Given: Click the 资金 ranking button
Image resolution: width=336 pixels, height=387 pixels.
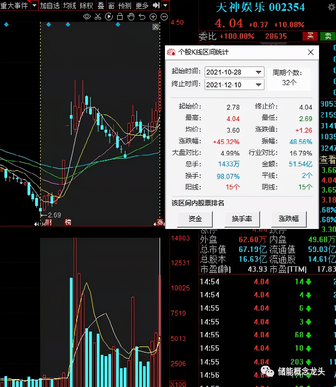Looking at the screenshot, I should pos(195,219).
